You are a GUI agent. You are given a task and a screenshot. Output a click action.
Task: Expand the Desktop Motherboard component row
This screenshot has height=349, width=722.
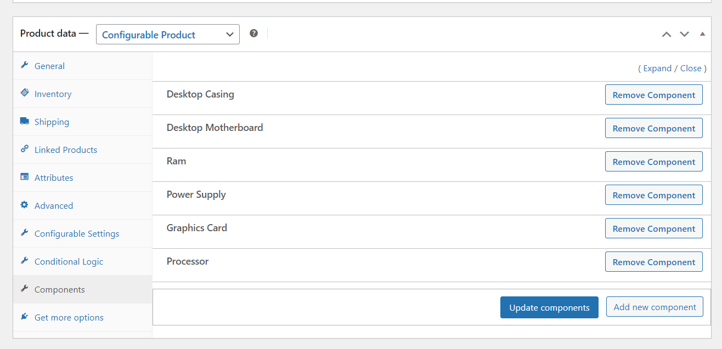pos(215,128)
